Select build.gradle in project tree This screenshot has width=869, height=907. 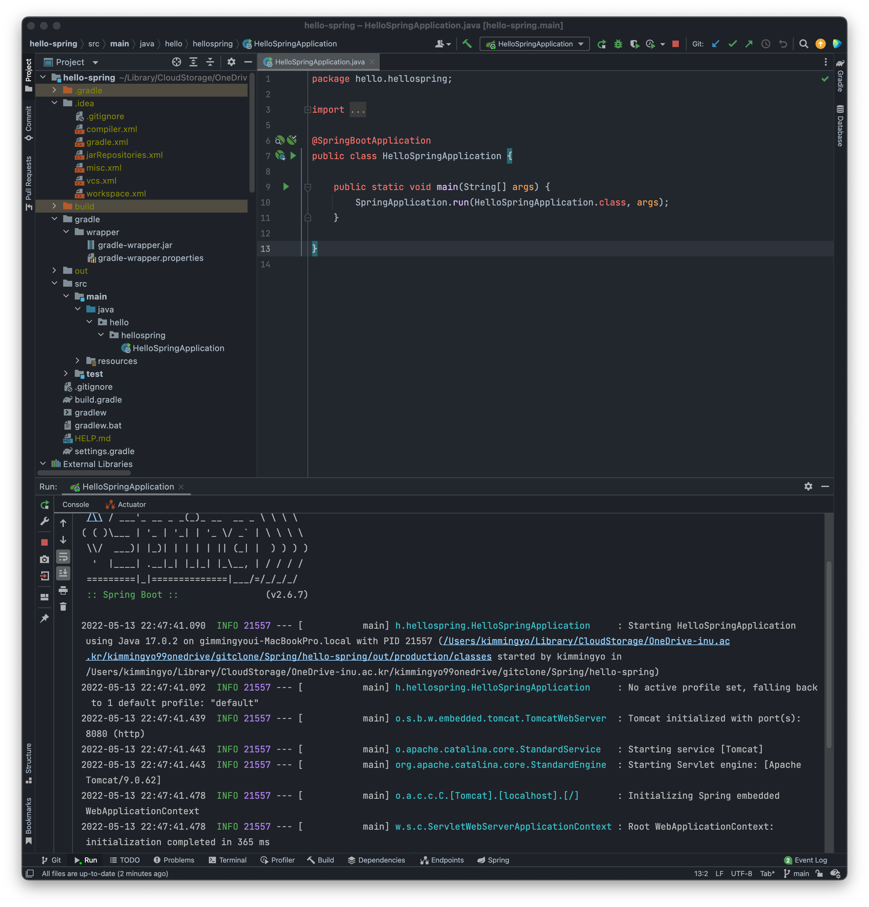[x=98, y=399]
